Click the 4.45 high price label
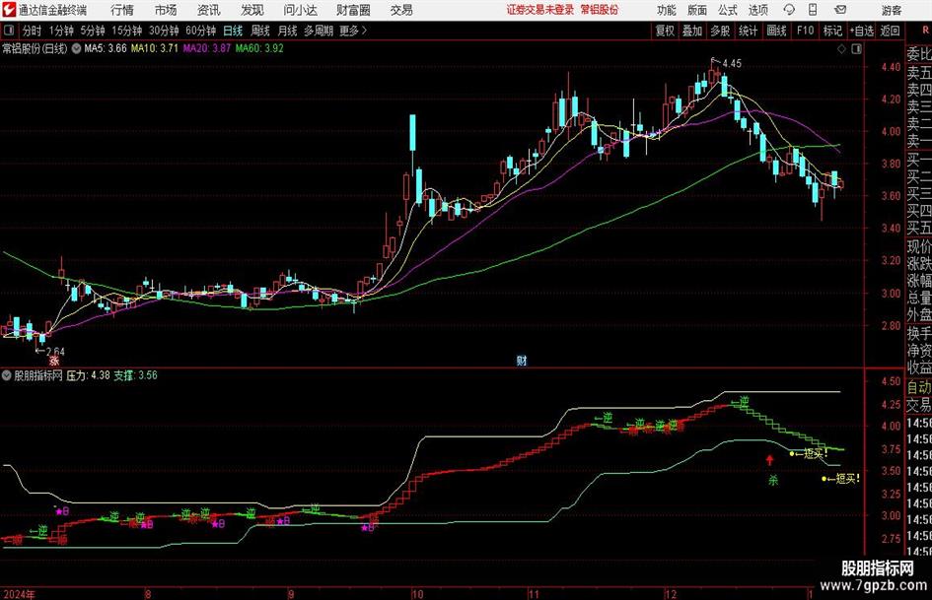Screen dimensions: 932x600 click(732, 64)
